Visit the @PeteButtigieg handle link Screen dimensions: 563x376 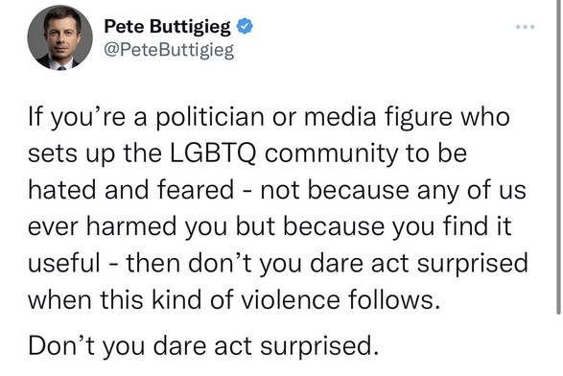tap(169, 50)
